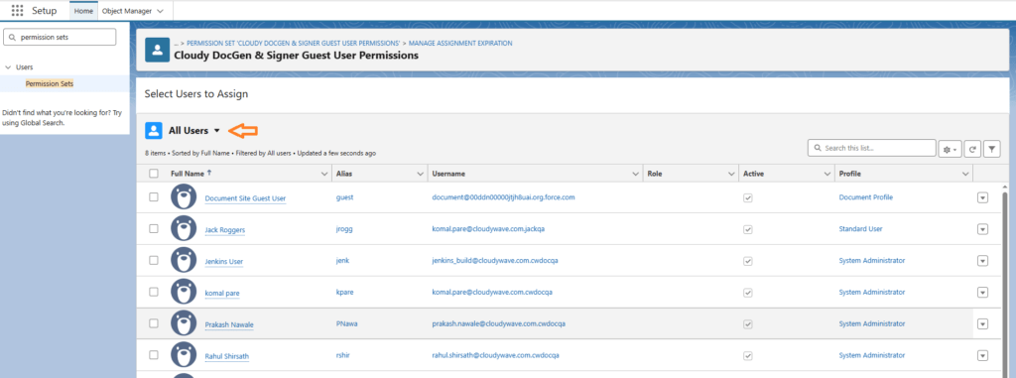Open Document Profile link
This screenshot has width=1016, height=378.
click(865, 197)
